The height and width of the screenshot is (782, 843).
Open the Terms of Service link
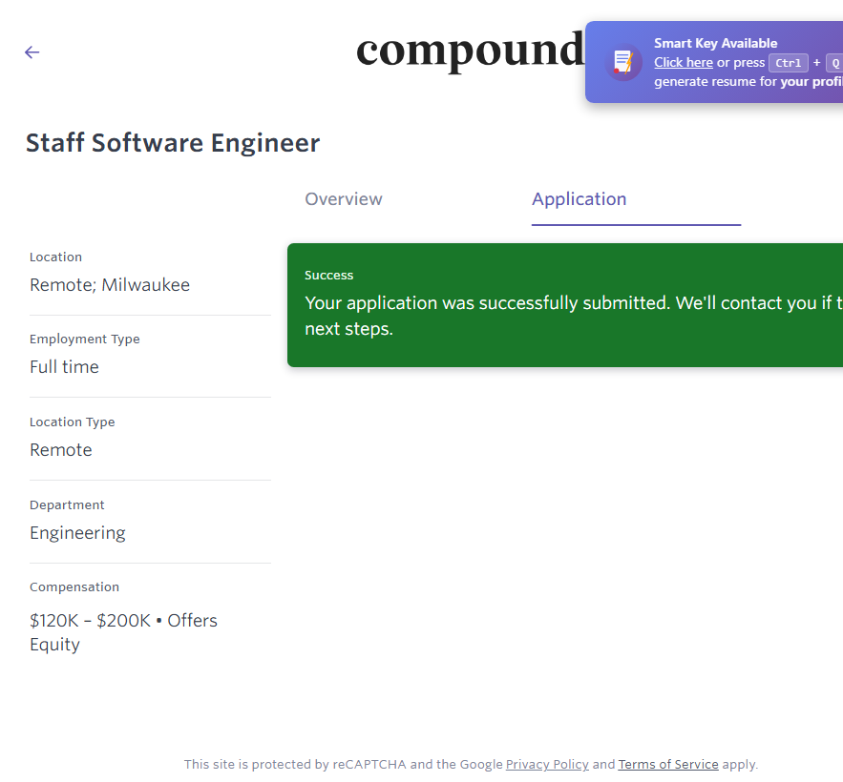pos(668,765)
